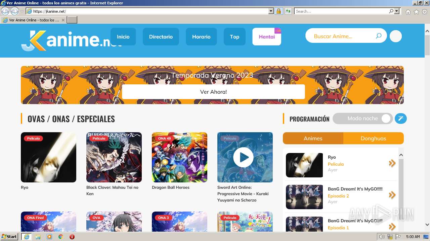Screen dimensions: 430x241
Task: Open the recent pages dropdown arrow
Action: click(22, 11)
